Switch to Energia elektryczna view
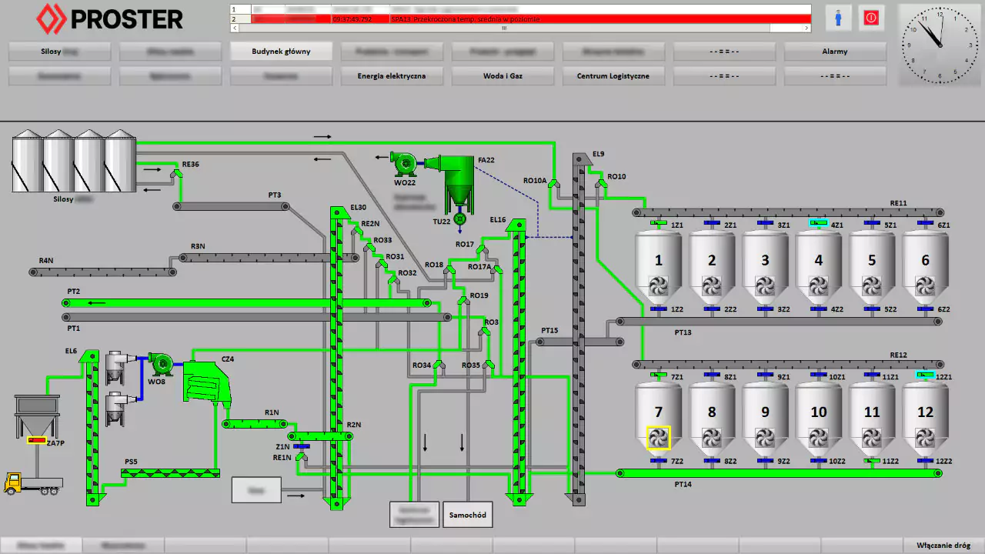985x554 pixels. tap(391, 76)
